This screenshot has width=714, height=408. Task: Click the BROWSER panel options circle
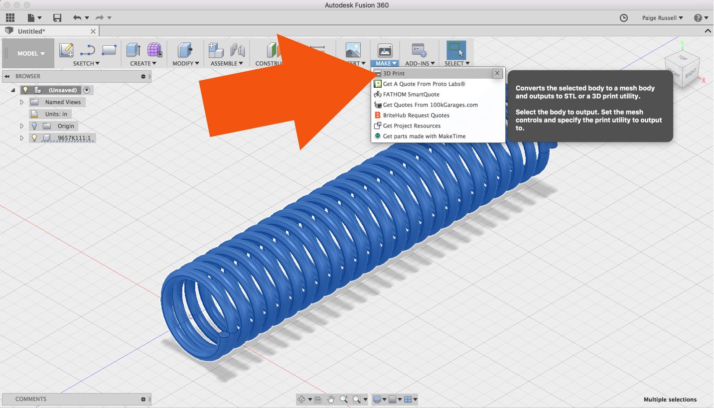point(143,76)
